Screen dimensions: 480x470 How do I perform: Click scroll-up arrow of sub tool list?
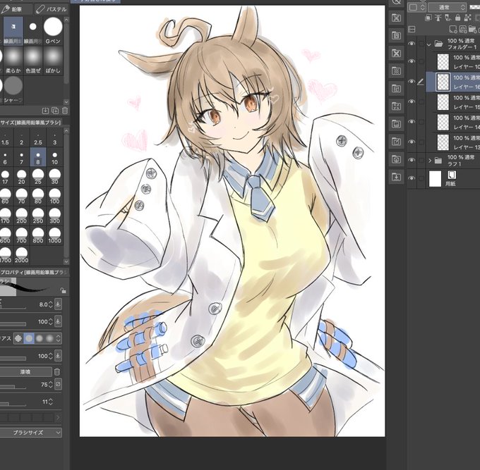pos(66,20)
